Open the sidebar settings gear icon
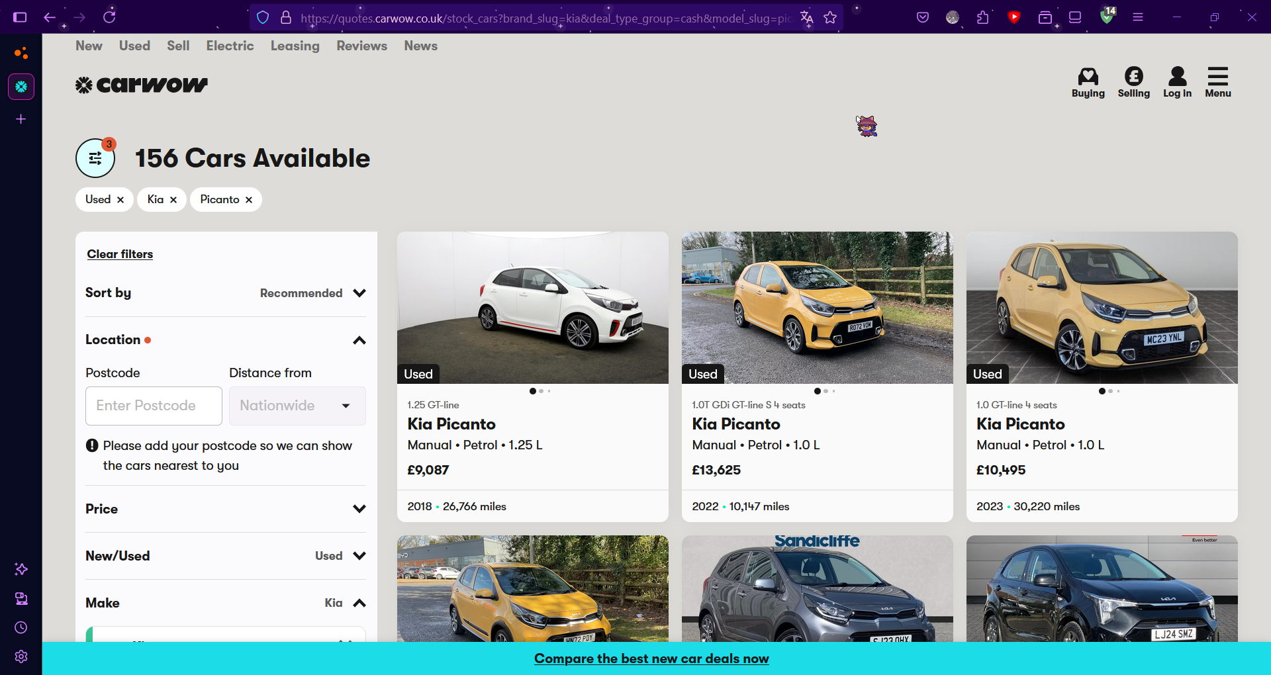Viewport: 1271px width, 675px height. point(21,656)
